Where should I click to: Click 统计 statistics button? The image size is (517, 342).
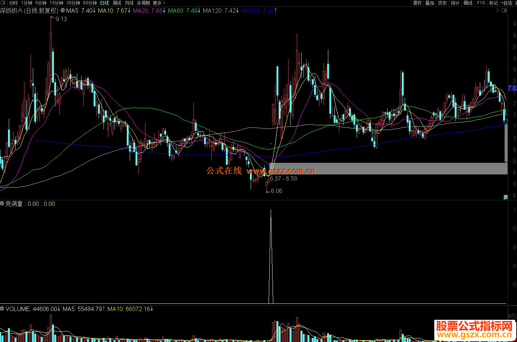455,3
